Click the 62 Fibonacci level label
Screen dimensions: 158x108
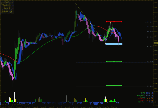pyautogui.click(x=150, y=47)
